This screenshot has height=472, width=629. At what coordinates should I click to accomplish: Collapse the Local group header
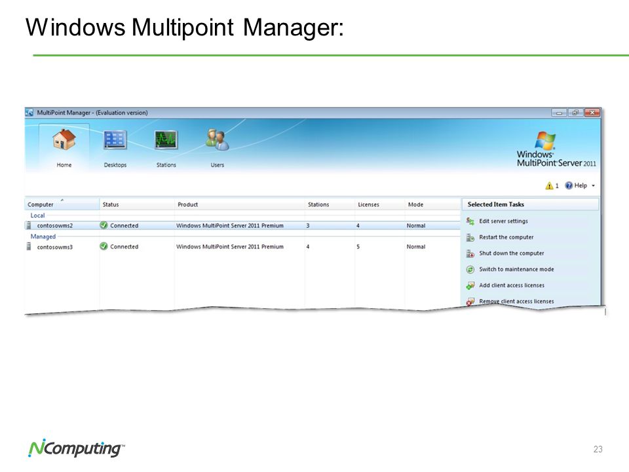[38, 216]
